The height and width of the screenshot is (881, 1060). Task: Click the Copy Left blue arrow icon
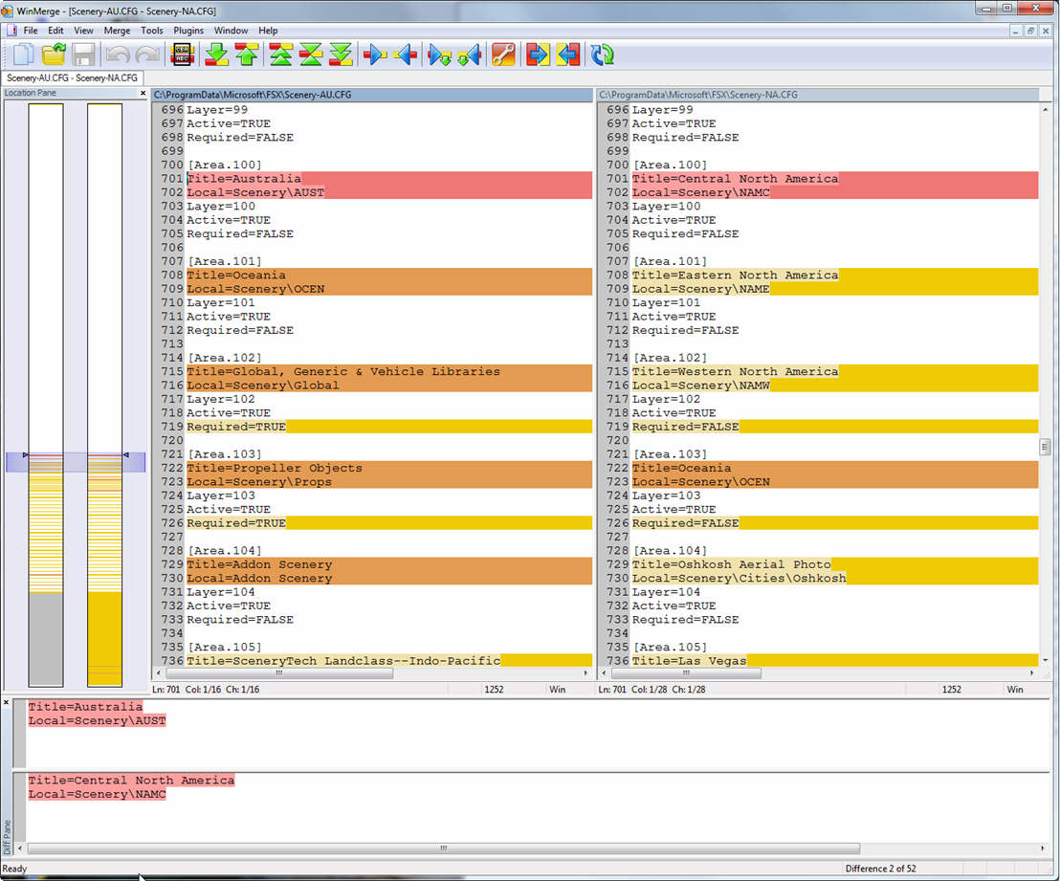(x=406, y=55)
